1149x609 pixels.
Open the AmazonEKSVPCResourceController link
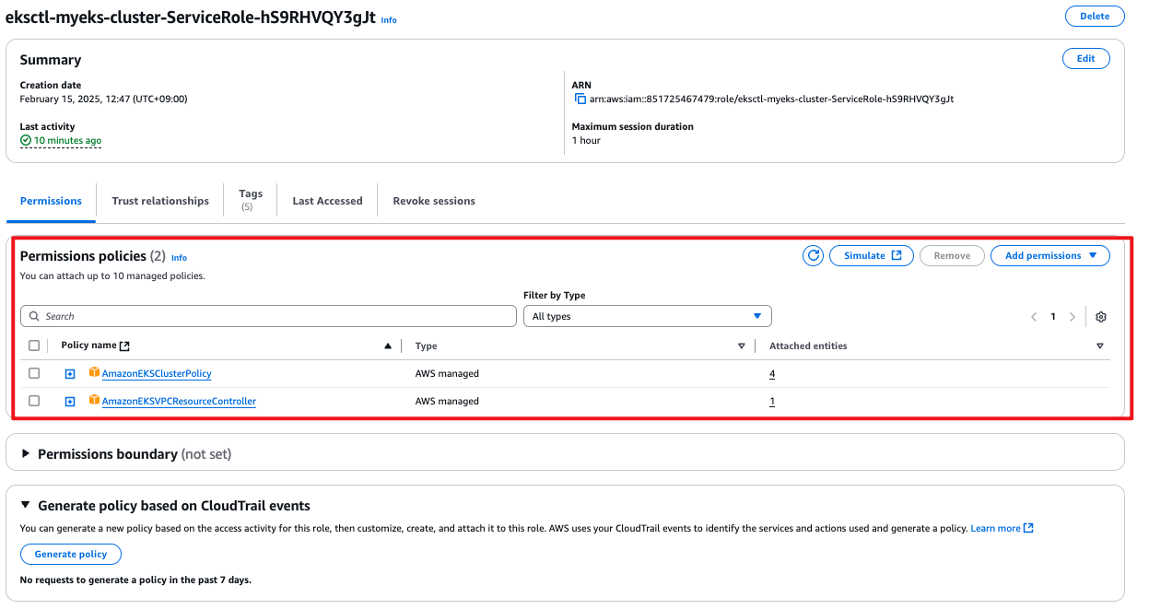(179, 401)
